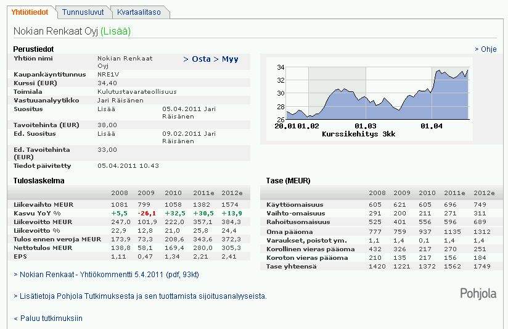Select the negative growth value -26,1
This screenshot has width=508, height=329.
click(147, 214)
